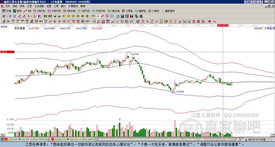Screen dimensions: 275x147
Task: Click the volume pane up-triangle button
Action: [x=3, y=135]
